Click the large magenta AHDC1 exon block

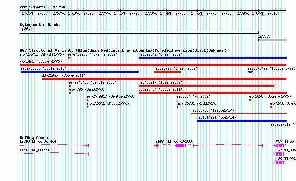coord(180,146)
